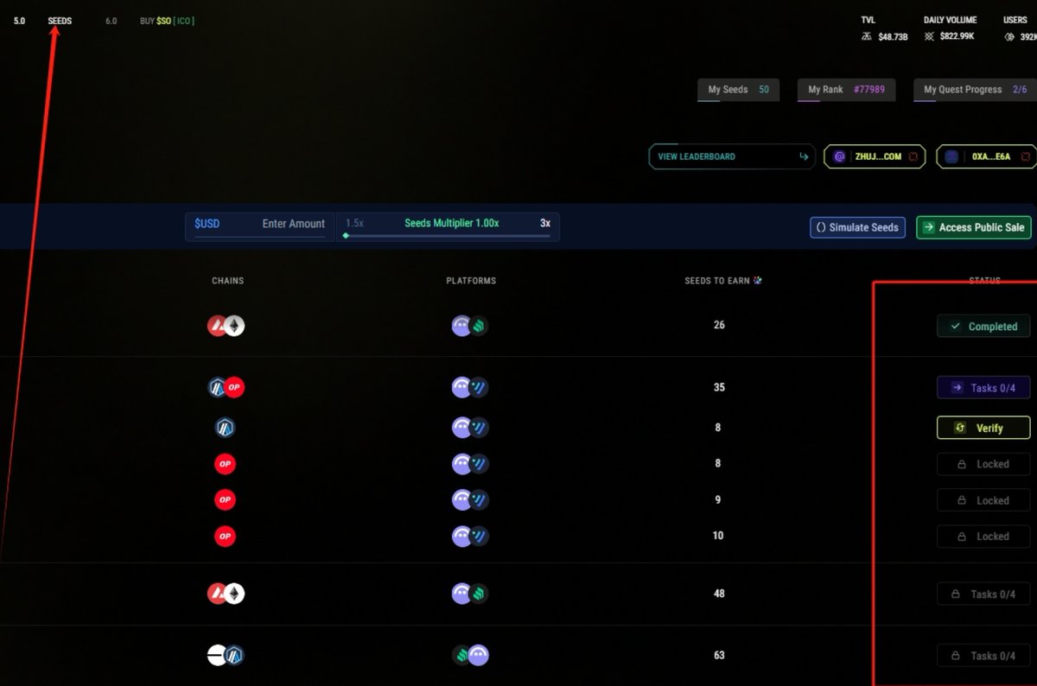The height and width of the screenshot is (686, 1037).
Task: Click the My Quest Progress 2/6 tab
Action: pos(975,90)
